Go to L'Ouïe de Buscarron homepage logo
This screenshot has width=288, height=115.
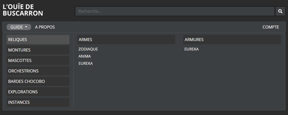(23, 10)
